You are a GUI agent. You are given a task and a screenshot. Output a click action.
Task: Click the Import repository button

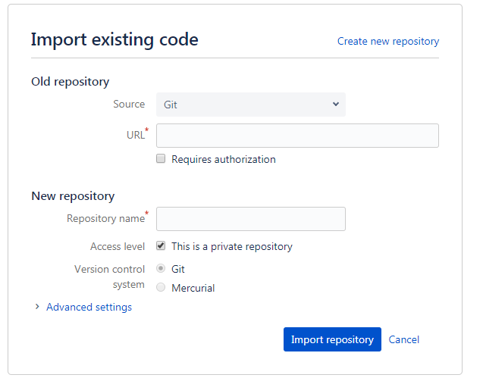[332, 339]
